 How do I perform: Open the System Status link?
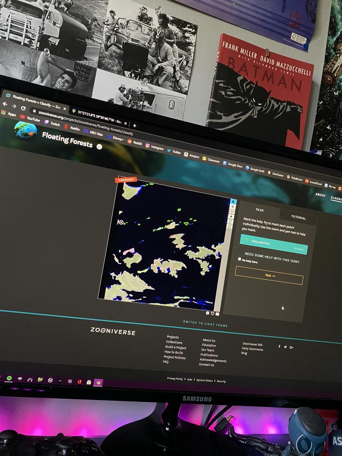coord(204,380)
